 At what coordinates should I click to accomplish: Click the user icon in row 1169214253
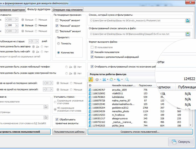coord(90,115)
